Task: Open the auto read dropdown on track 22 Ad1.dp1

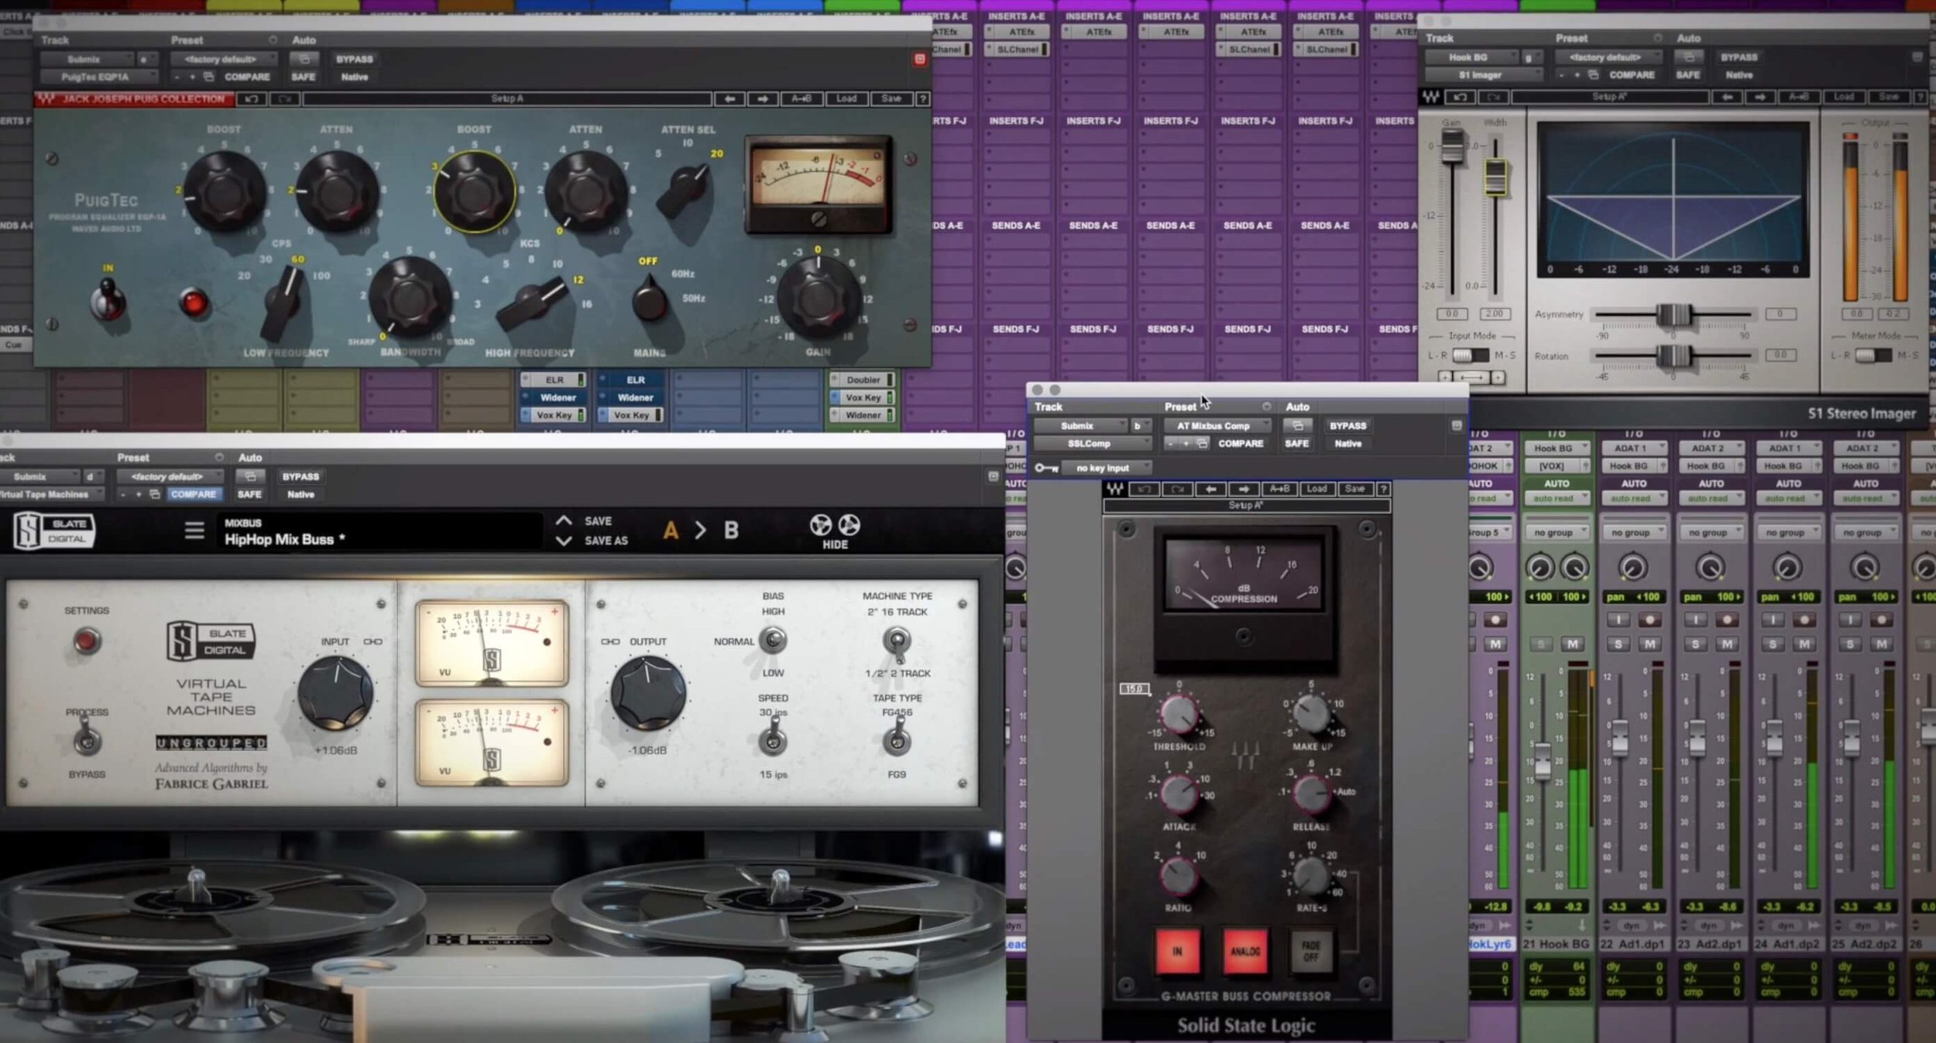Action: (1634, 499)
